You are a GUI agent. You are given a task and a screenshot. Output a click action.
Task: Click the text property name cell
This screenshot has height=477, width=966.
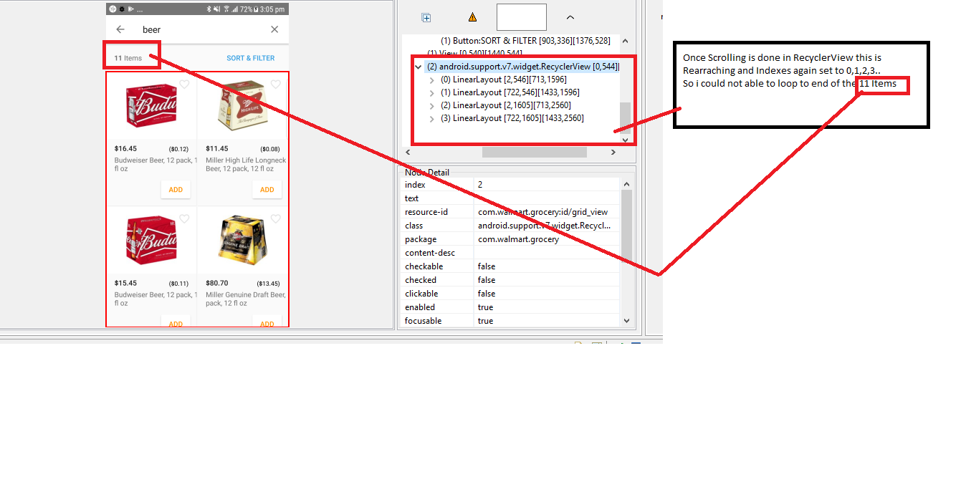coord(438,198)
